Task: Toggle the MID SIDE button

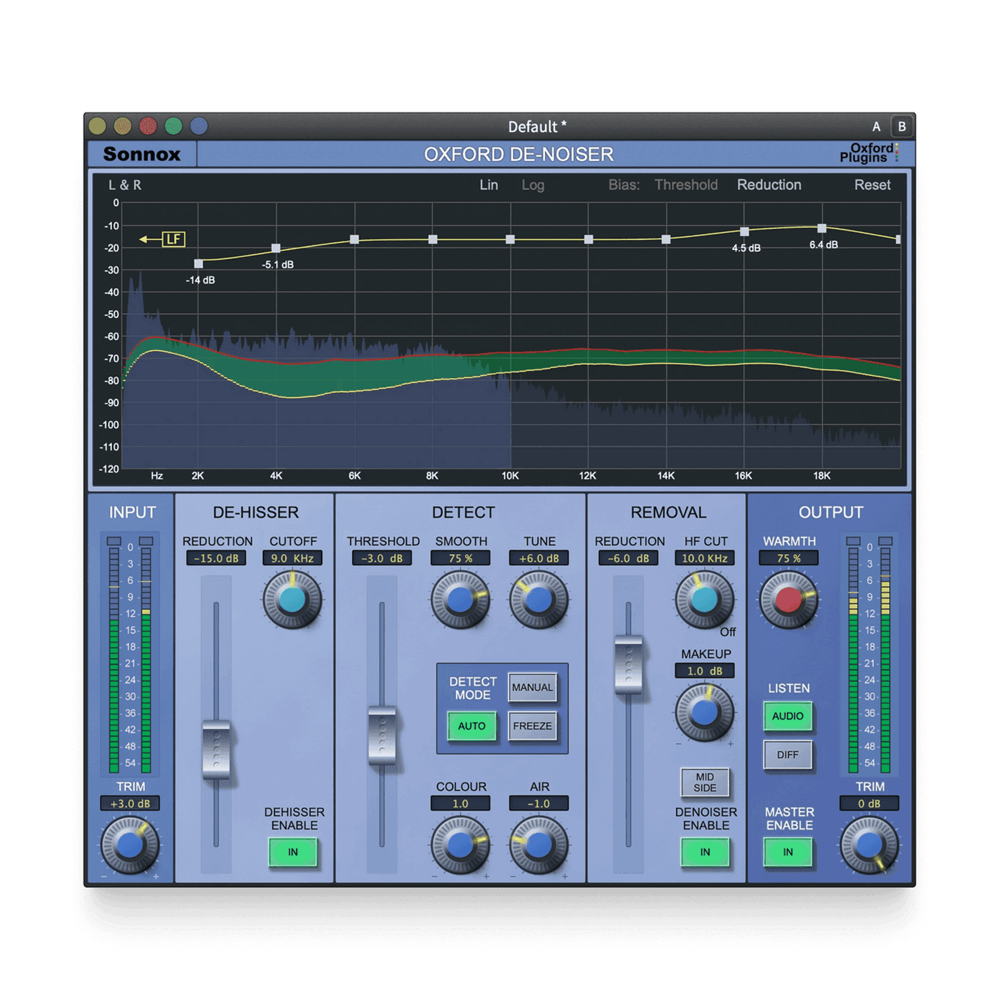Action: (x=705, y=783)
